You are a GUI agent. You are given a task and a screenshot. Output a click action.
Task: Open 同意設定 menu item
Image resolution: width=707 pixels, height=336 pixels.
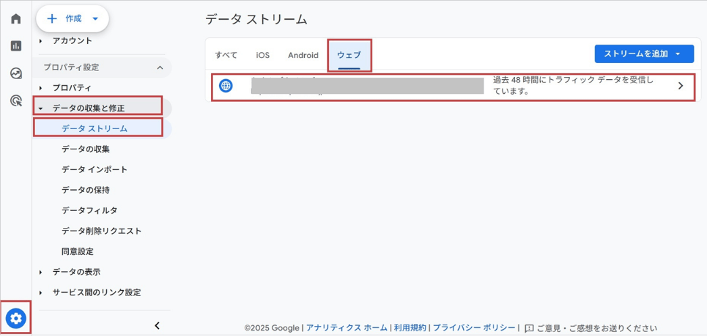[x=78, y=251]
